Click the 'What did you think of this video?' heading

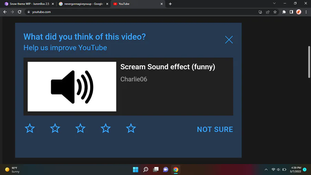pyautogui.click(x=85, y=37)
